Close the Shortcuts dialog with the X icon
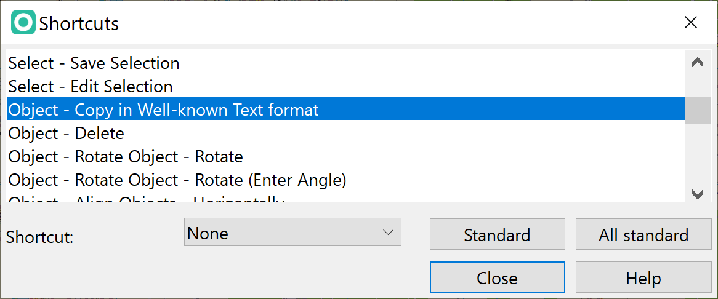The image size is (718, 299). 690,22
